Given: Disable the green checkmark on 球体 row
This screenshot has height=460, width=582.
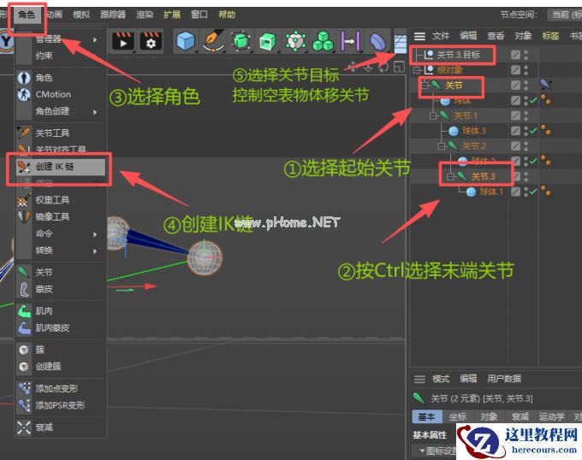Looking at the screenshot, I should tap(533, 100).
